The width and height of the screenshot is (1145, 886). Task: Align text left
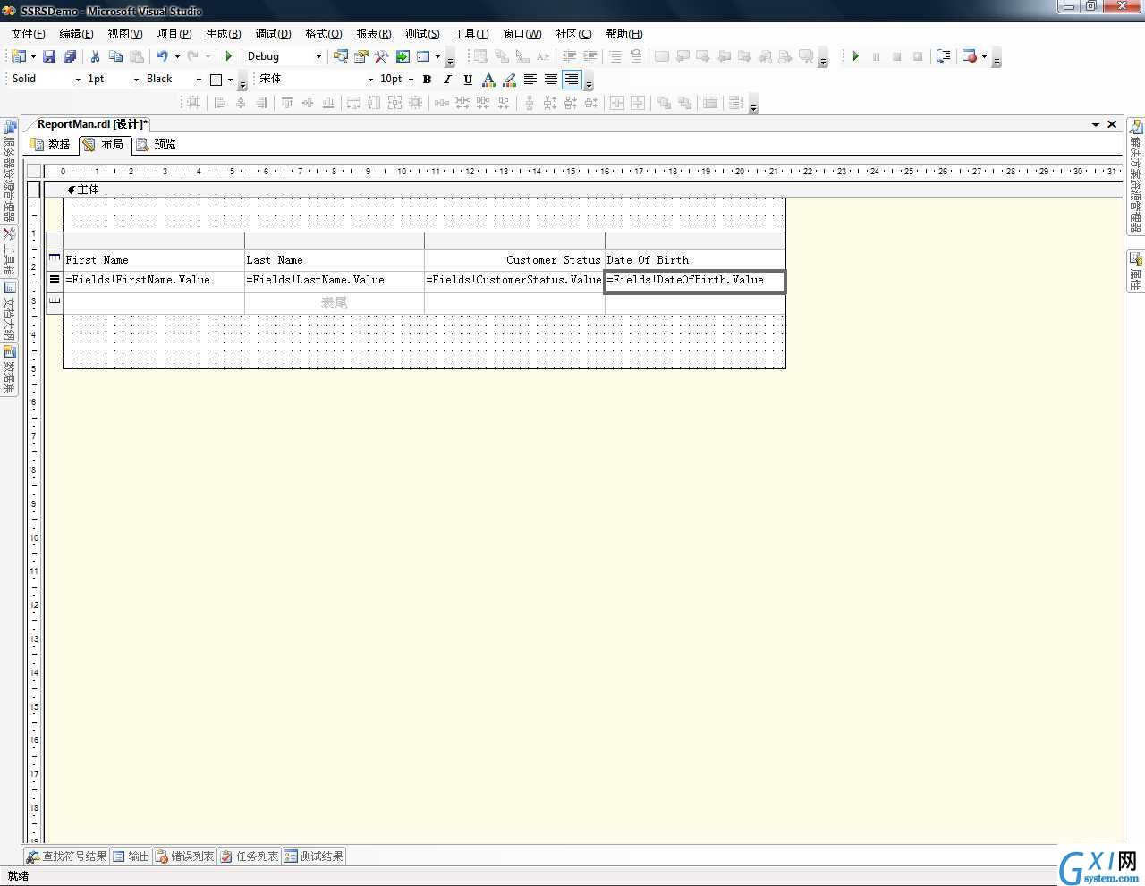tap(530, 80)
